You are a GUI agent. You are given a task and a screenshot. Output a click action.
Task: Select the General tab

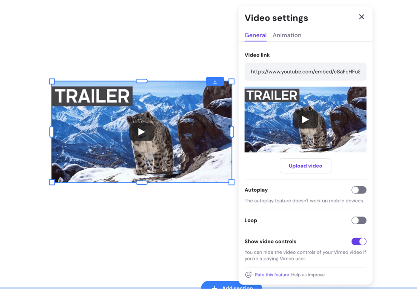pyautogui.click(x=255, y=35)
